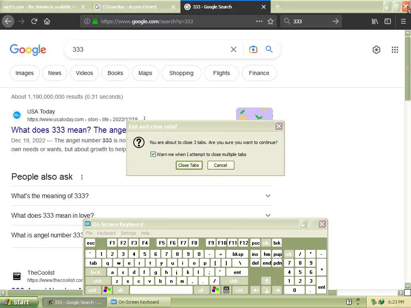
Task: Open the Keyboard menu of On-Screen Keyboard
Action: click(106, 233)
